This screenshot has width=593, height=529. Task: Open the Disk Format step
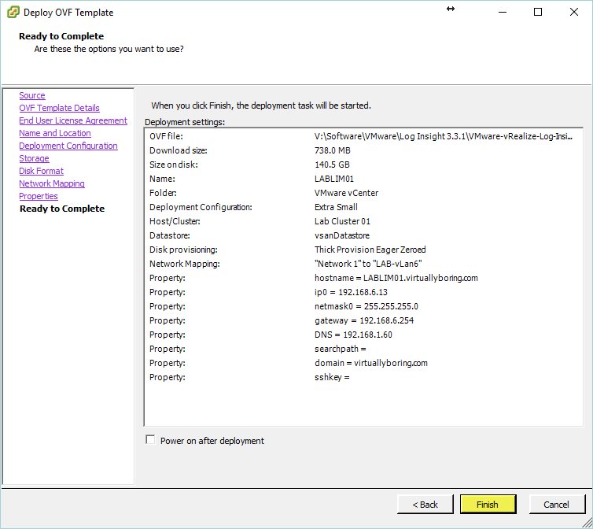(x=41, y=171)
